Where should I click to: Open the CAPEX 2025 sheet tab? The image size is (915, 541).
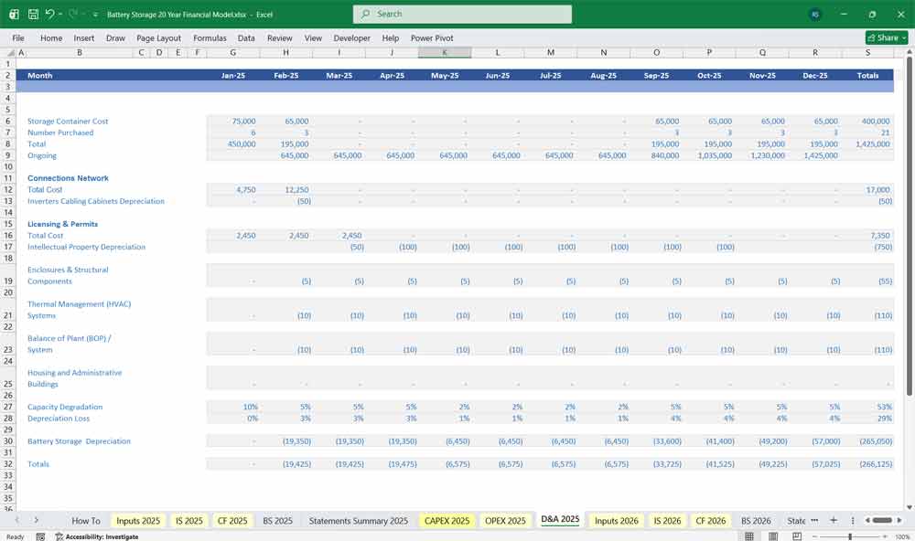coord(446,520)
